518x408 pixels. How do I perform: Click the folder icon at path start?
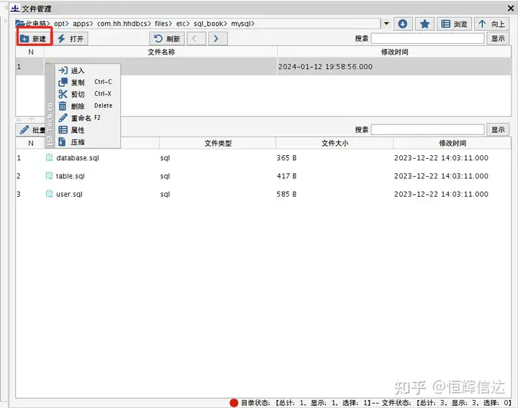pyautogui.click(x=20, y=24)
